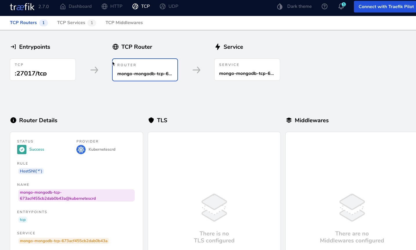
Task: Click the Traefik logo
Action: [x=22, y=7]
